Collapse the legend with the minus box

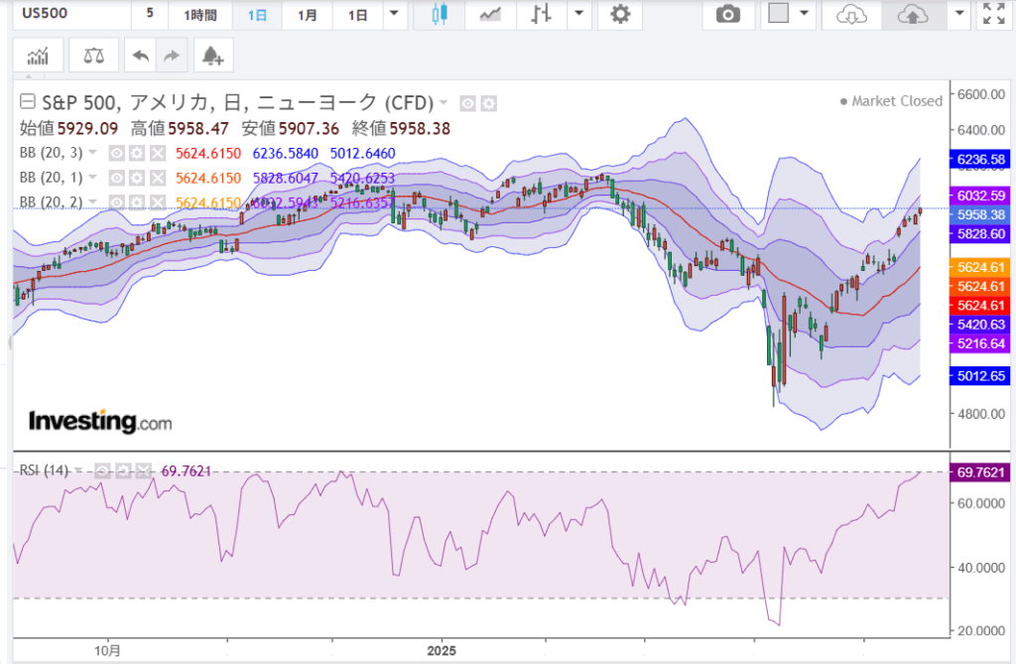[27, 101]
